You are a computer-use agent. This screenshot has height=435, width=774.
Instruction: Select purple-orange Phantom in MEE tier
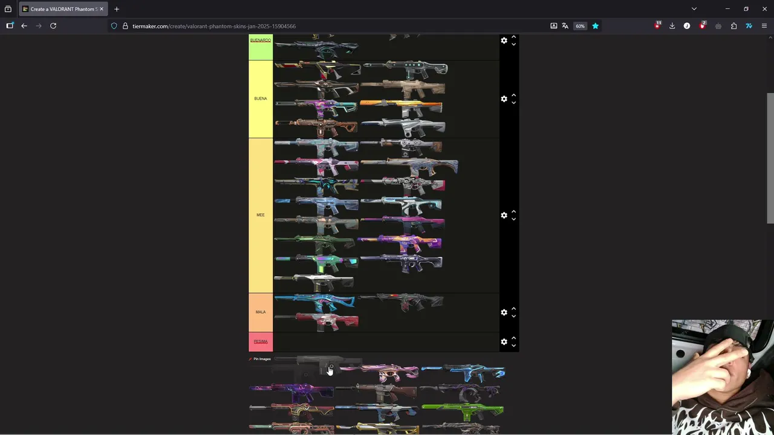pos(400,244)
